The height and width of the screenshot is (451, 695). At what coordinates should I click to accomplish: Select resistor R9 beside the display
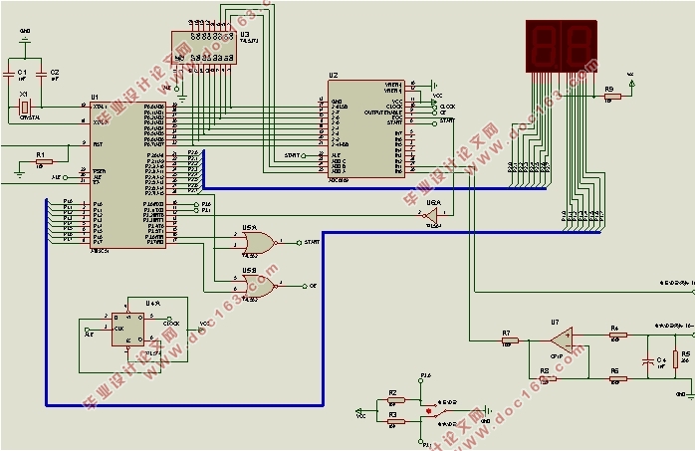[x=612, y=96]
